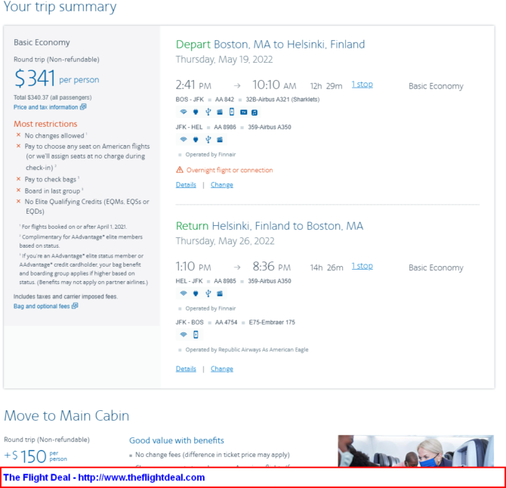Click power outlet icon for BOS - JFK flight
Image resolution: width=506 pixels, height=488 pixels.
coord(196,112)
